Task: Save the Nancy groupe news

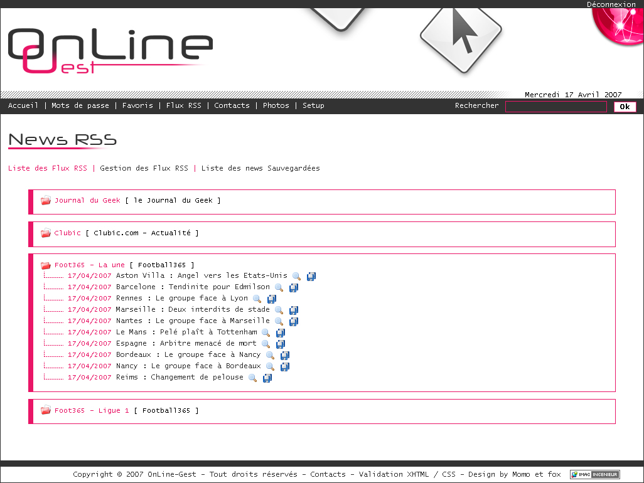Action: pos(285,366)
